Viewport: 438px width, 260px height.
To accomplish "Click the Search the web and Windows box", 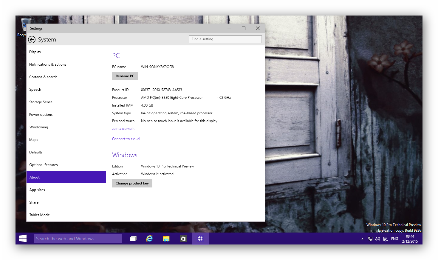I will pyautogui.click(x=78, y=239).
